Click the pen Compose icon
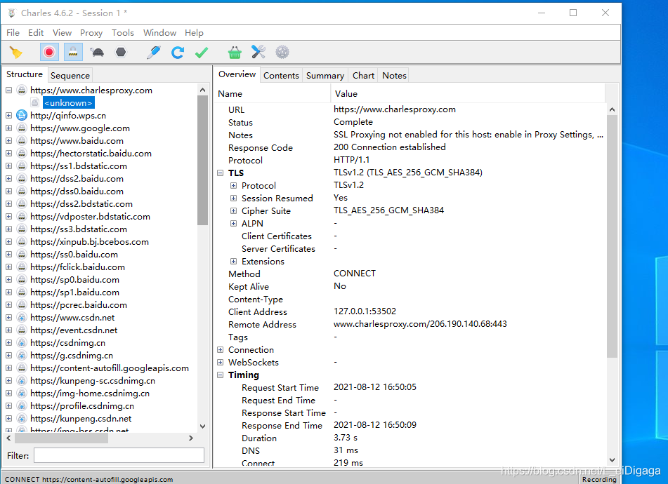The image size is (668, 484). click(x=153, y=53)
